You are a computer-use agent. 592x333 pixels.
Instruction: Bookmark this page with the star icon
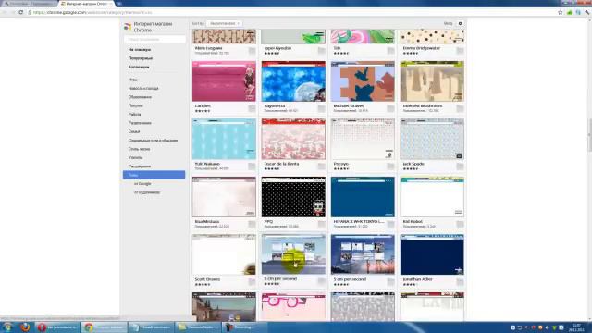[x=561, y=12]
